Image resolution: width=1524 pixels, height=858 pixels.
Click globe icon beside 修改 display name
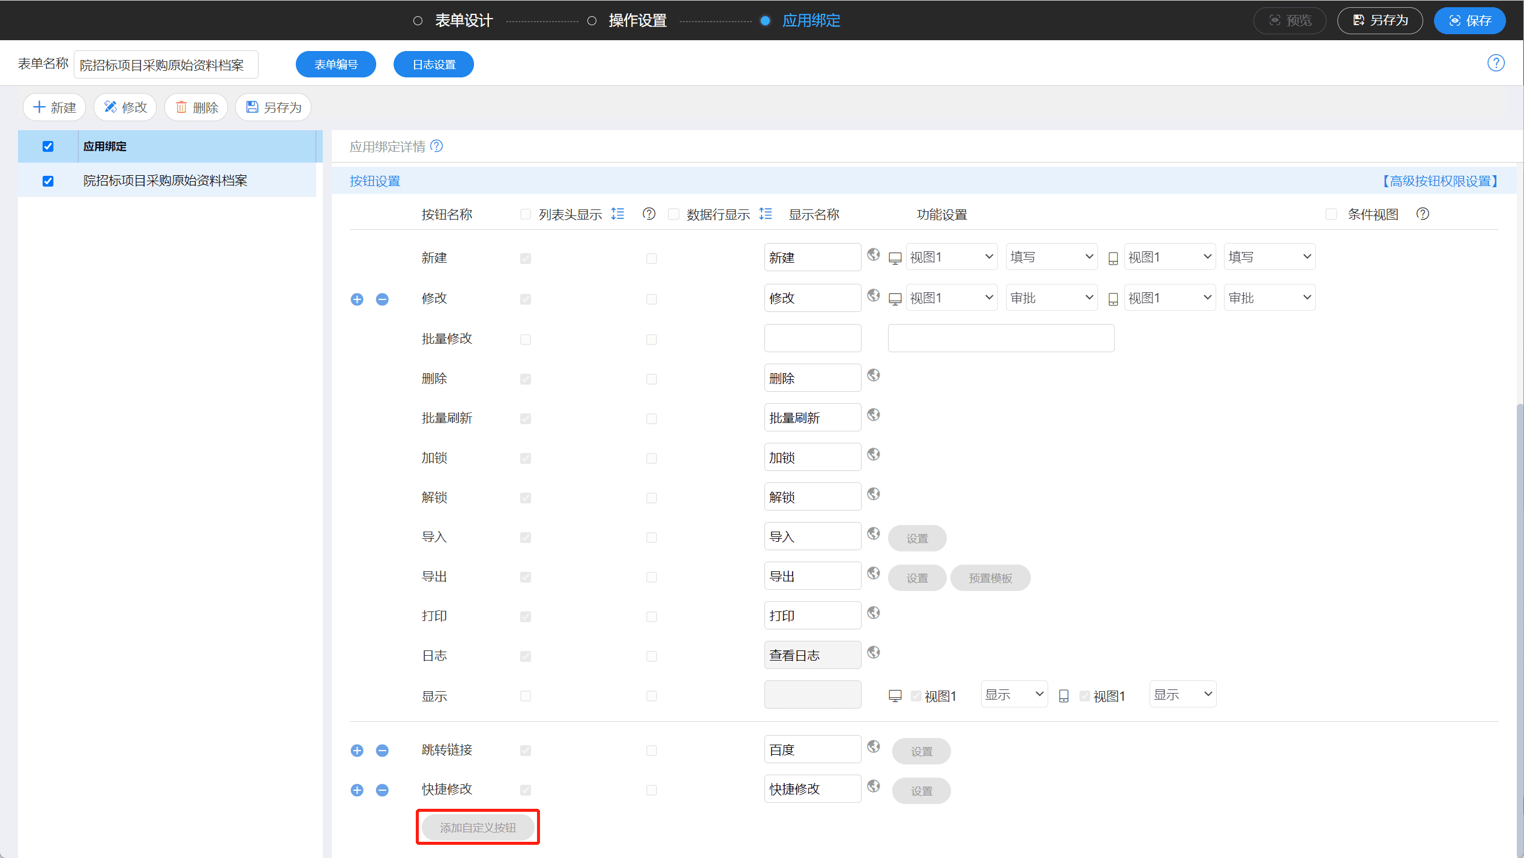click(874, 295)
